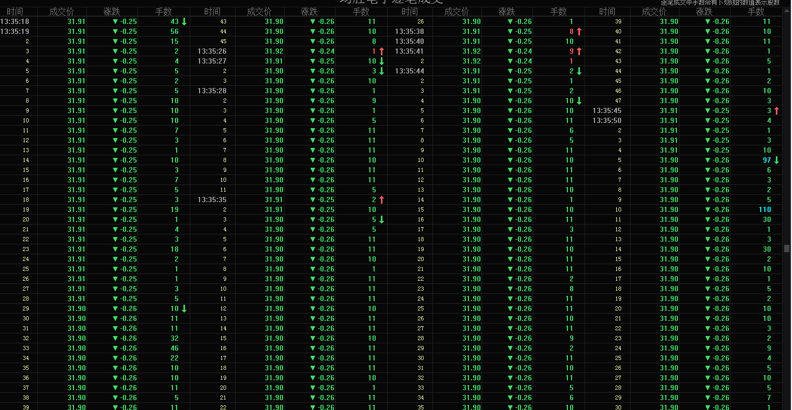Click 时间 header above 13:35:18
Screen dimensions: 792x410
15,11
